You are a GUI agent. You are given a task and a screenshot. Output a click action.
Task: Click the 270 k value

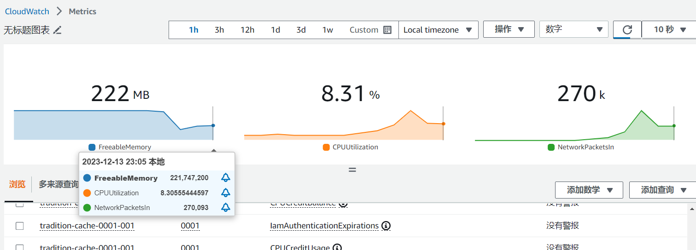tap(581, 94)
